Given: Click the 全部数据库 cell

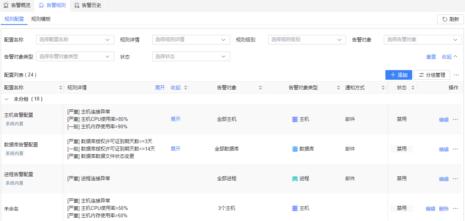Looking at the screenshot, I should click(x=227, y=149).
